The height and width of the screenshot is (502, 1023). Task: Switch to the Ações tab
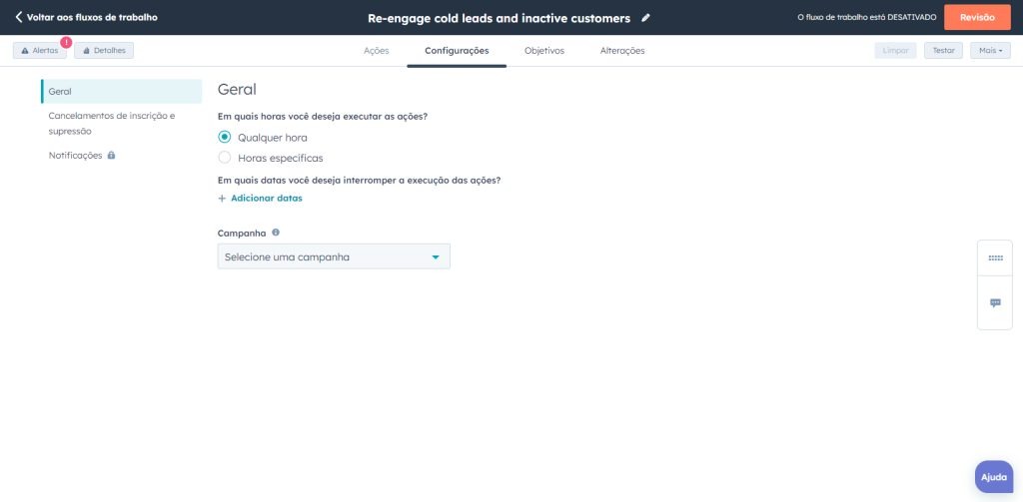(377, 51)
